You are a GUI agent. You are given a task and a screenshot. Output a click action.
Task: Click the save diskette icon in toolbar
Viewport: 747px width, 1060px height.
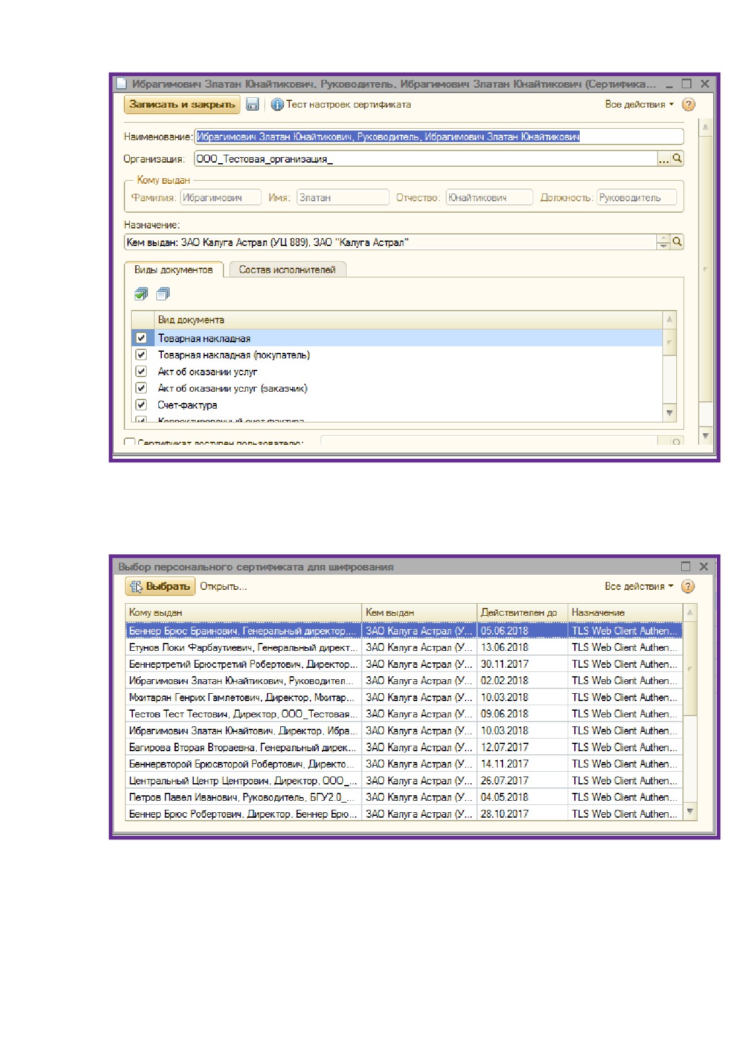tap(252, 105)
